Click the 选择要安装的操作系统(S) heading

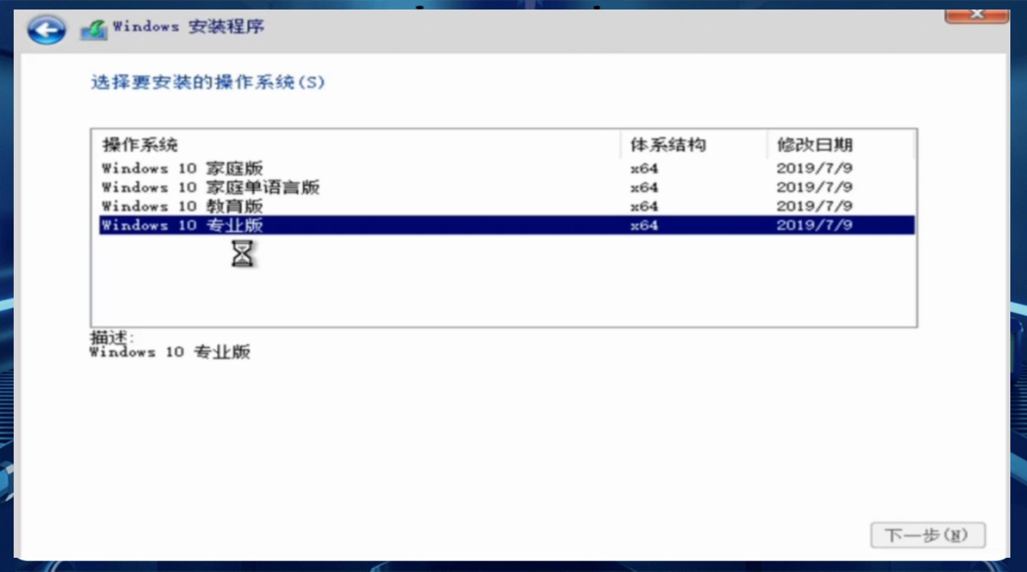(x=207, y=83)
